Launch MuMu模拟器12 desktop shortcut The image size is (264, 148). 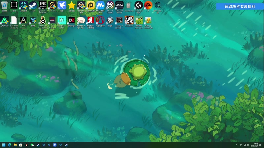tap(100, 7)
